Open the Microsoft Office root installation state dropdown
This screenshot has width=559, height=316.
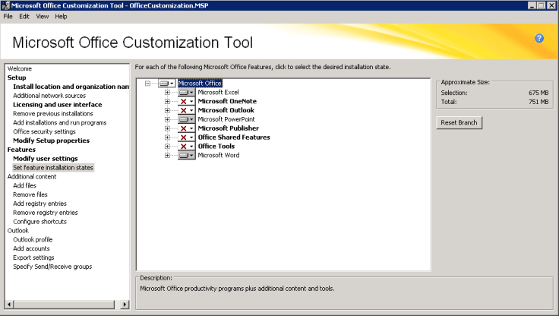click(x=172, y=83)
